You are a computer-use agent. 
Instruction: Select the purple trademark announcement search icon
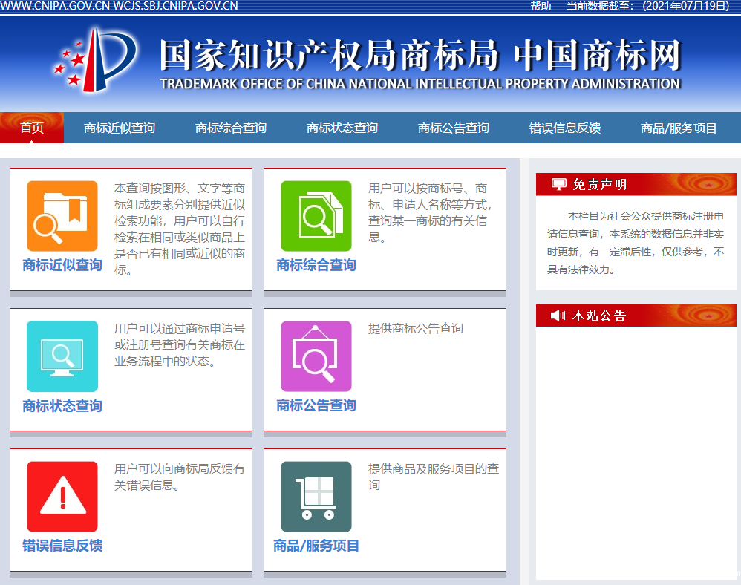(316, 356)
